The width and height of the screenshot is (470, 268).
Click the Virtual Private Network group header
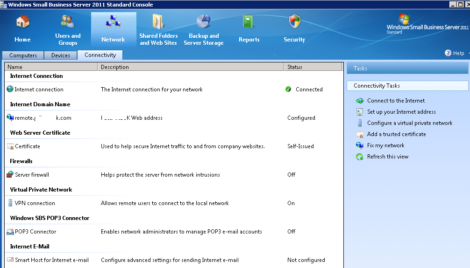(41, 190)
